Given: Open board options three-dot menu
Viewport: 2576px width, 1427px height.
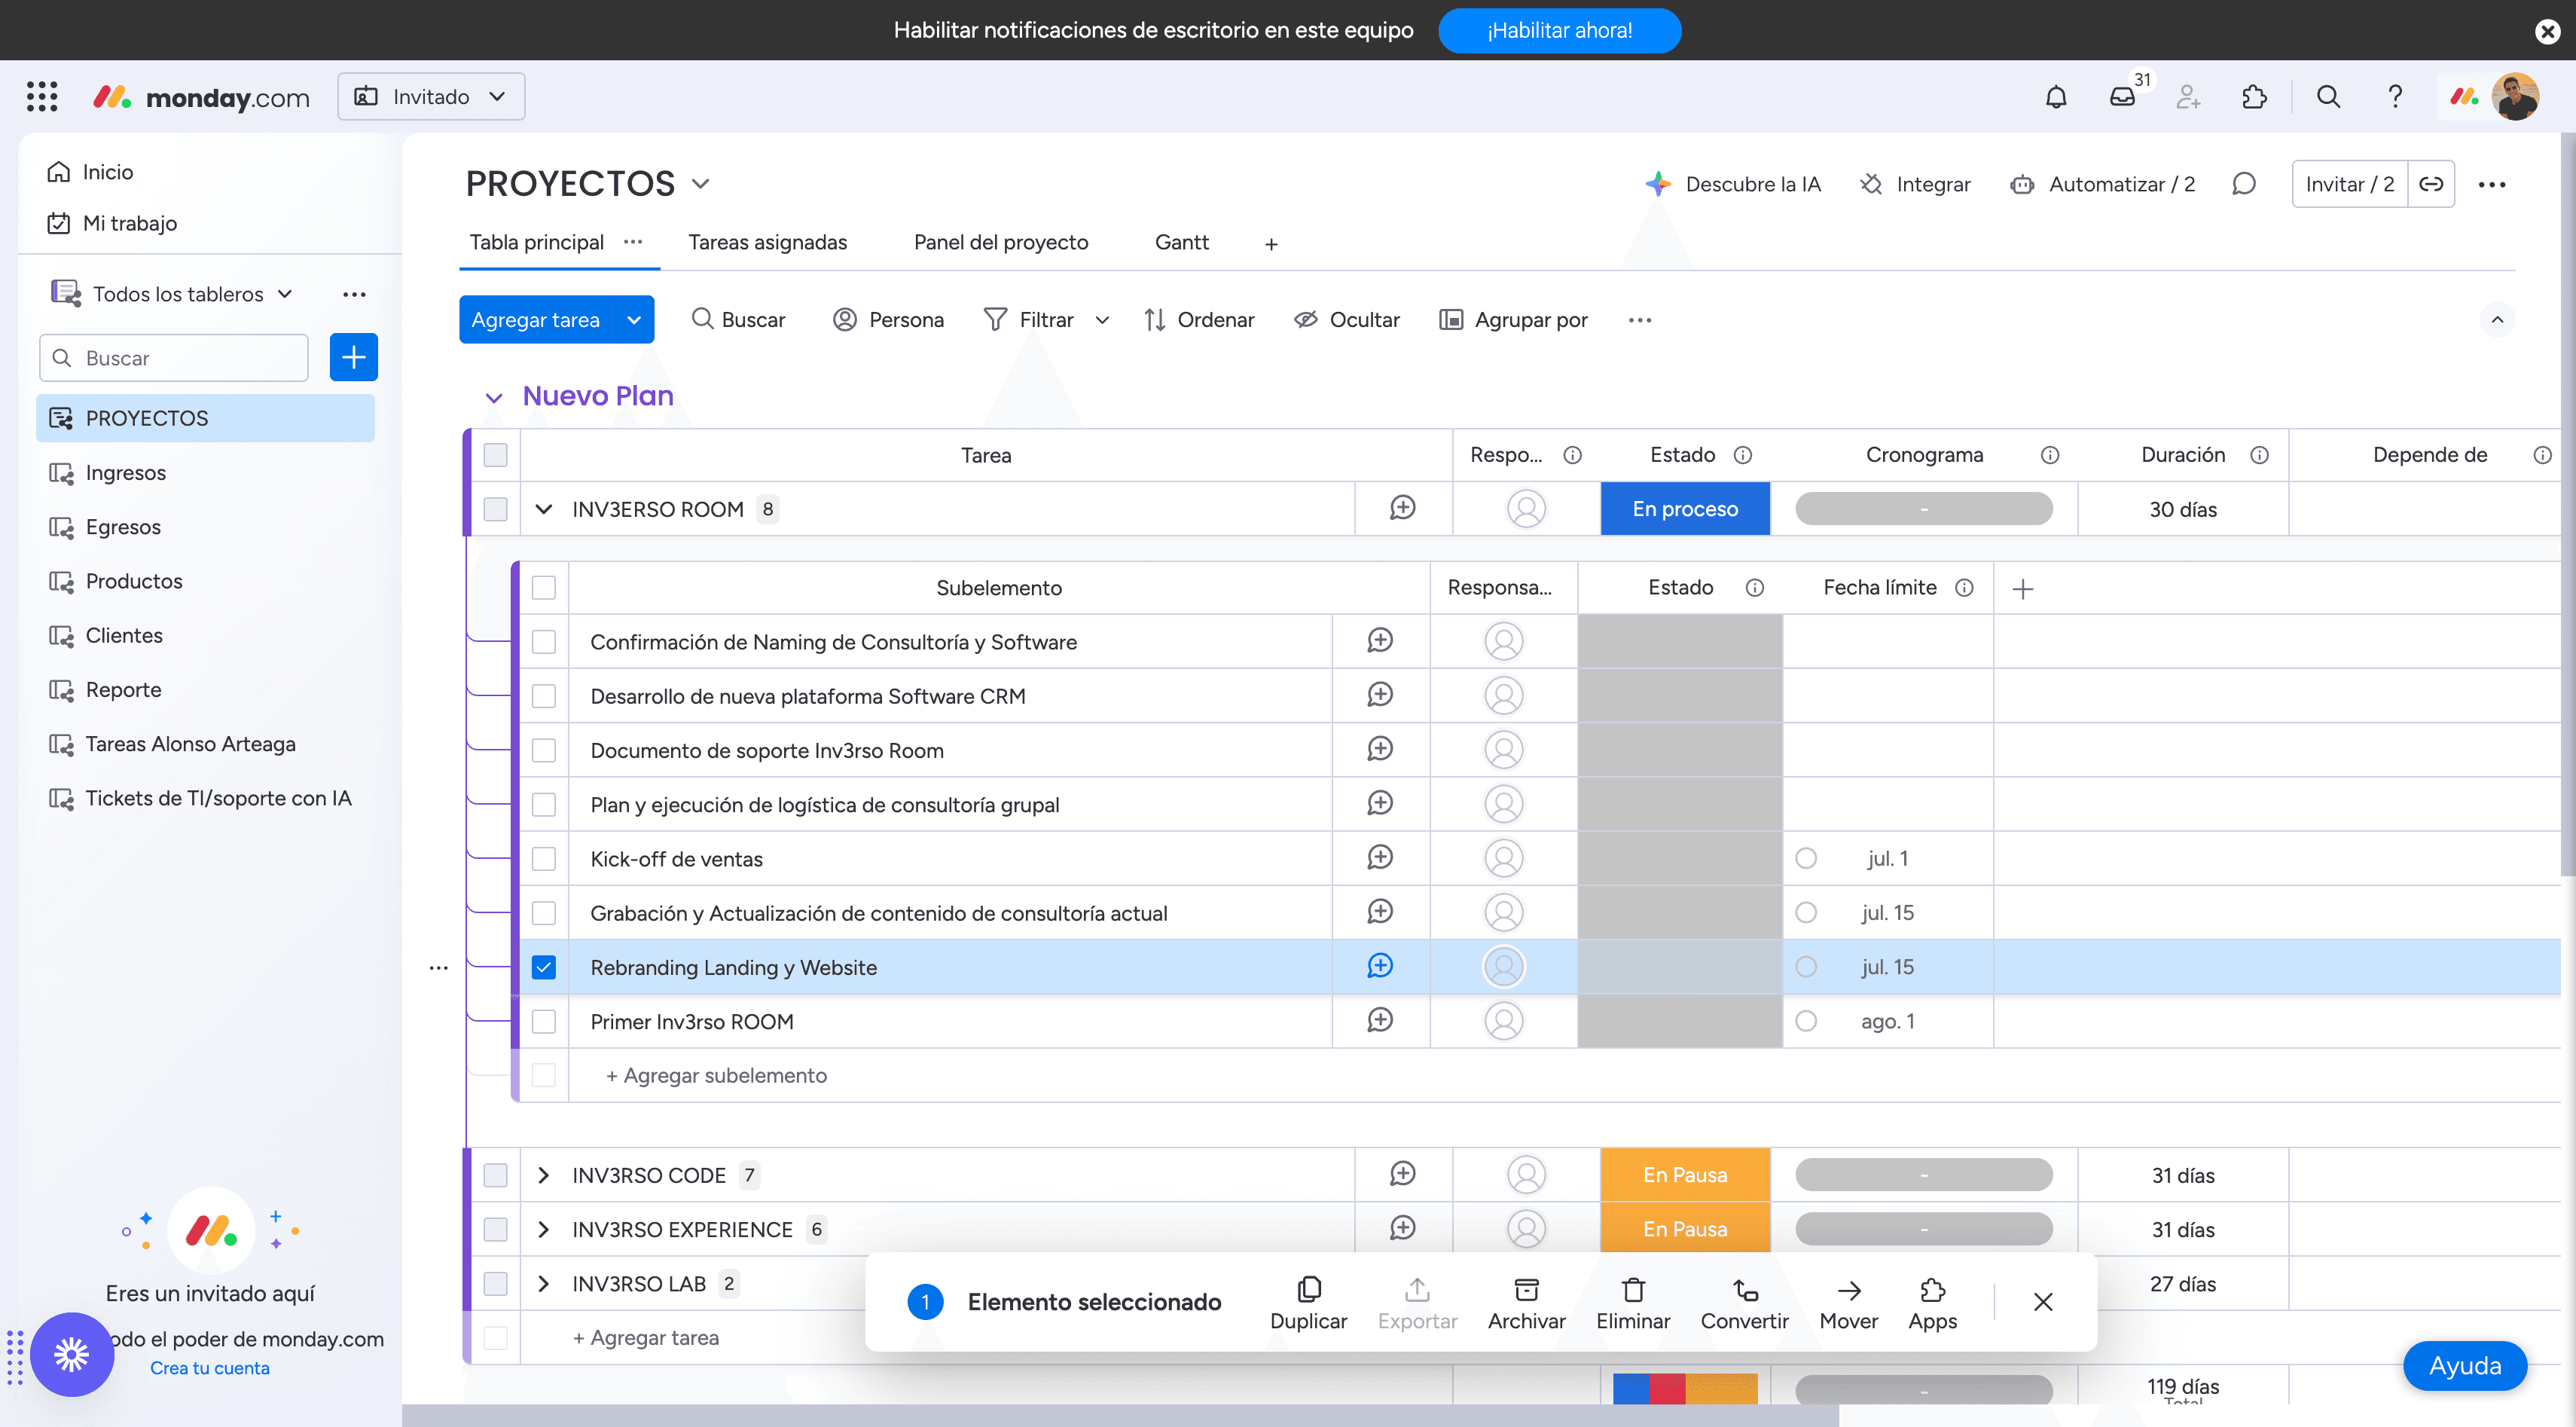Looking at the screenshot, I should tap(2492, 184).
